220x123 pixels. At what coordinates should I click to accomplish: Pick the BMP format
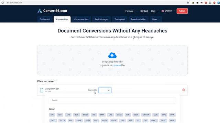[102, 115]
